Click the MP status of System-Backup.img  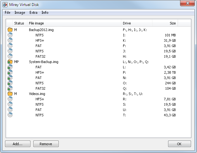click(x=16, y=62)
